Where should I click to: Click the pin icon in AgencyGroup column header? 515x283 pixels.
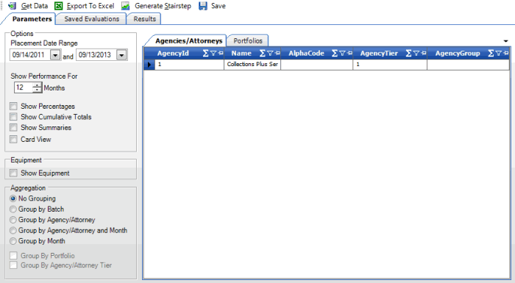506,53
